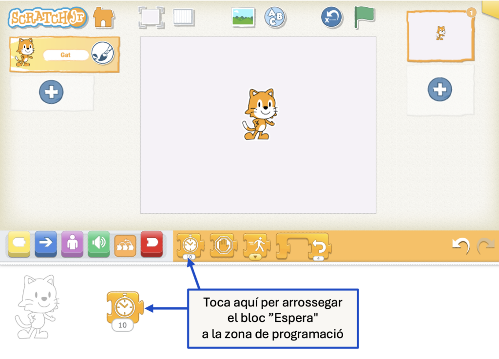Open the paintbrush editor for Gat
The height and width of the screenshot is (359, 499).
[102, 54]
